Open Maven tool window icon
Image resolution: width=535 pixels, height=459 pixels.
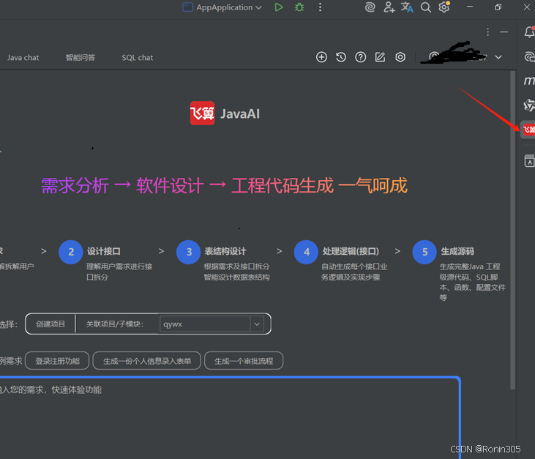coord(529,81)
